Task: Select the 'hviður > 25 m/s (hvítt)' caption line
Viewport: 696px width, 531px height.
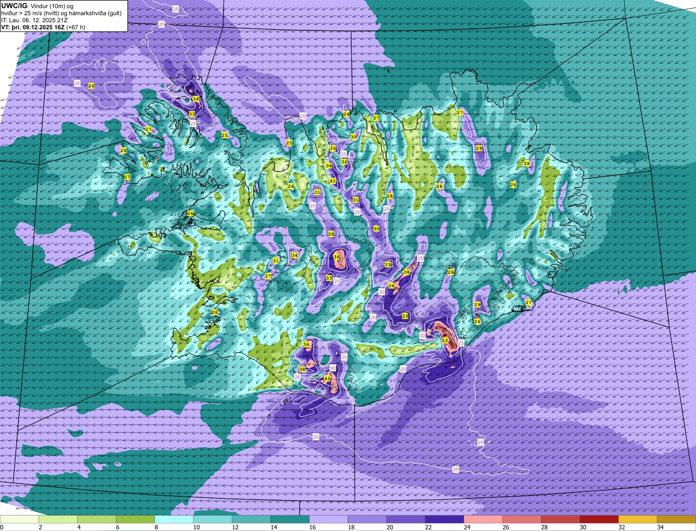Action: pos(63,13)
